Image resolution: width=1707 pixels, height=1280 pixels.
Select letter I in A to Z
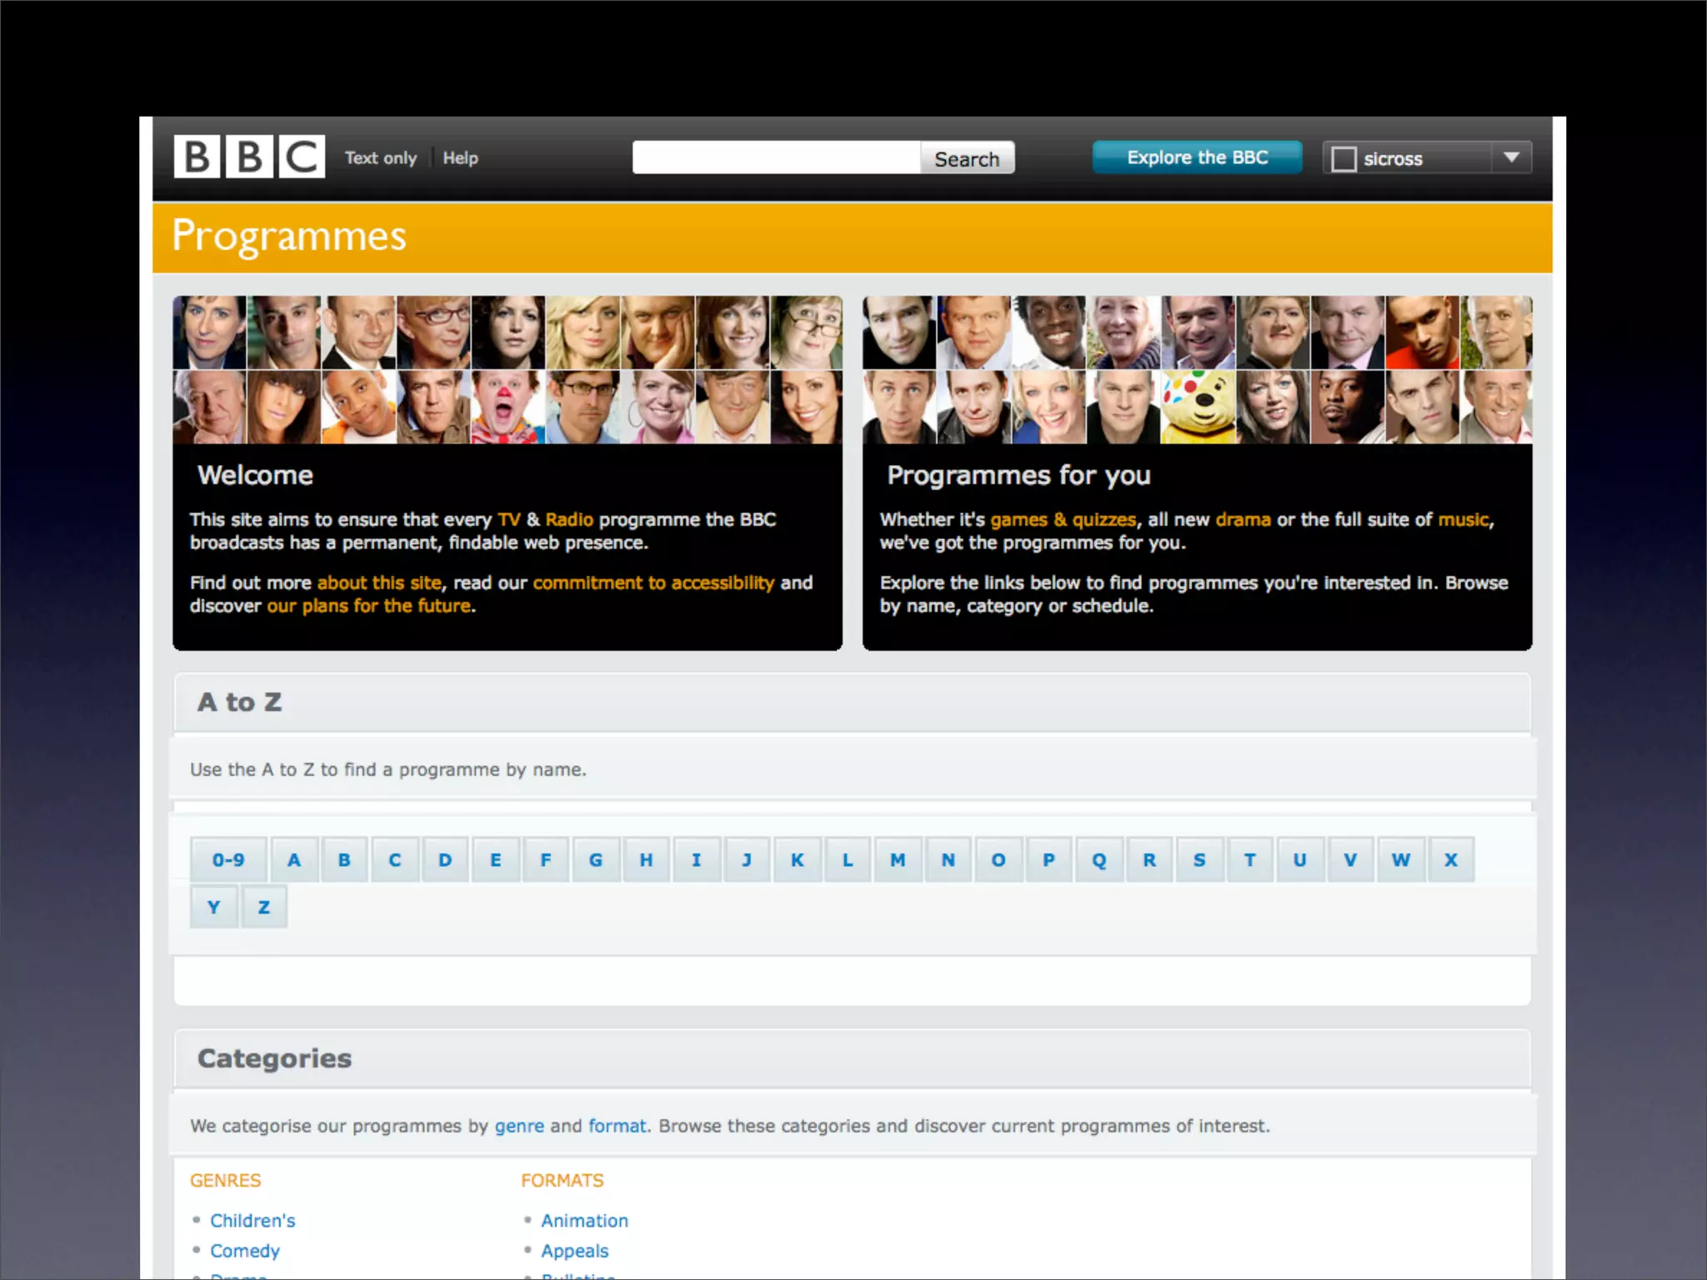tap(697, 859)
